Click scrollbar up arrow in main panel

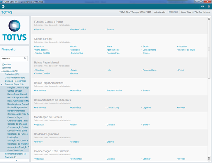click(209, 18)
